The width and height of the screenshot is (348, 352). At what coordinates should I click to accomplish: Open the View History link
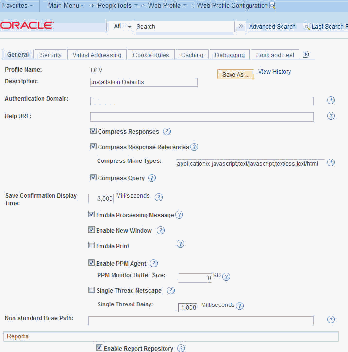274,72
